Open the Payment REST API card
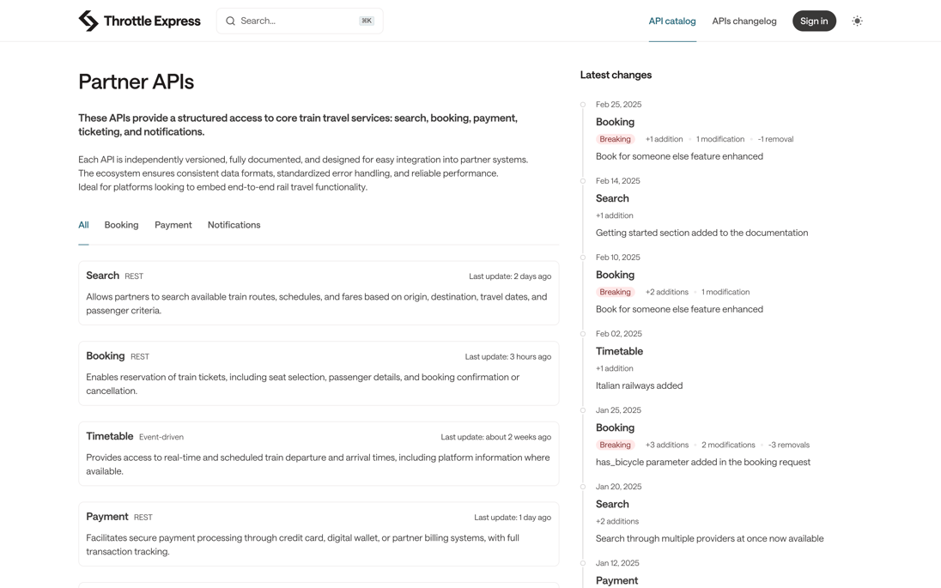 (x=319, y=534)
